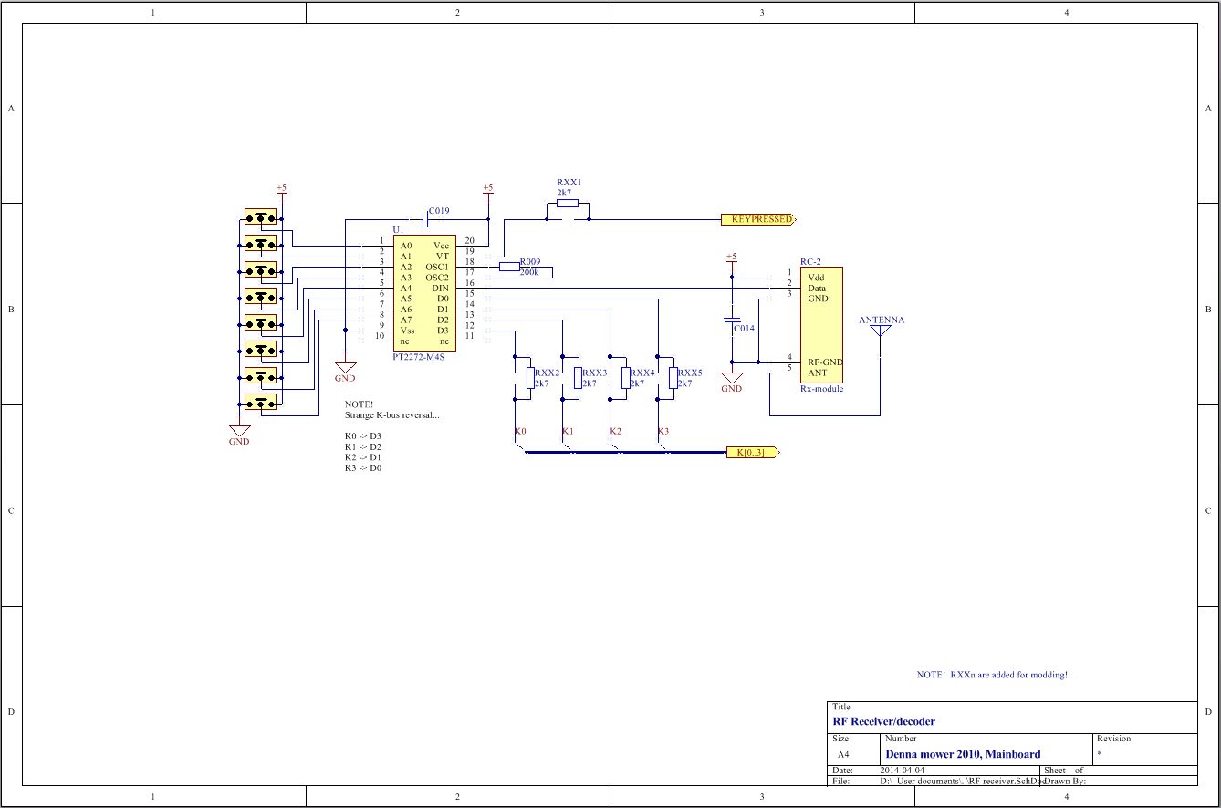The width and height of the screenshot is (1221, 808).
Task: Click the 'RXXn are added for modding' note
Action: (992, 676)
